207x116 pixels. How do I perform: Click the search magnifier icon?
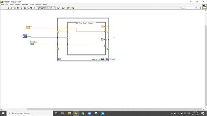click(x=196, y=8)
